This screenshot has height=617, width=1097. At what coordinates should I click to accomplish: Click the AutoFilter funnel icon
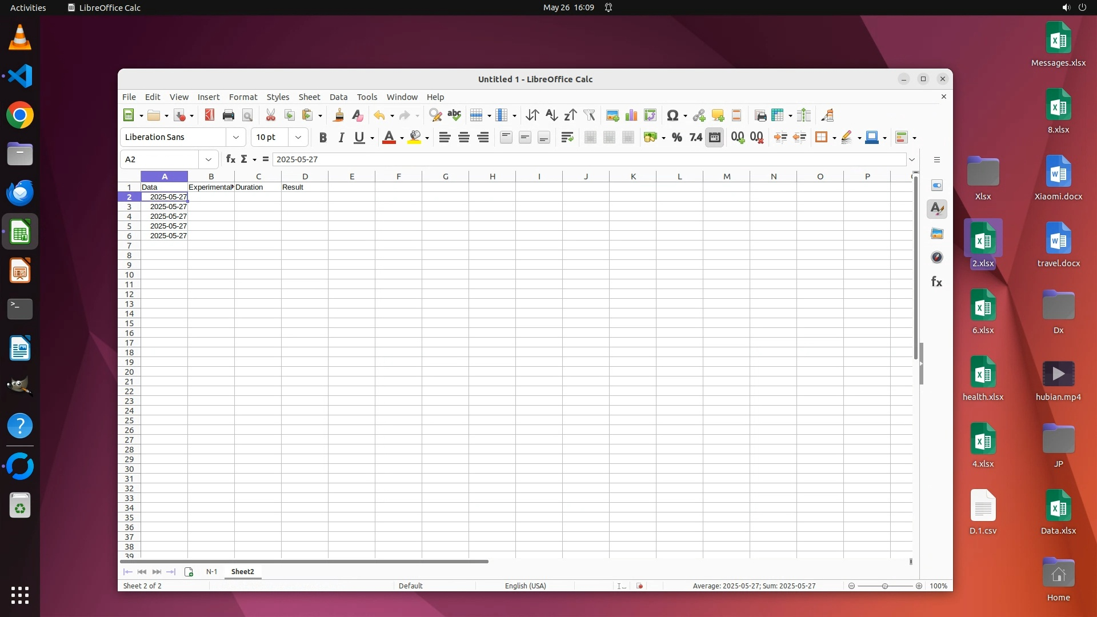[x=589, y=115]
